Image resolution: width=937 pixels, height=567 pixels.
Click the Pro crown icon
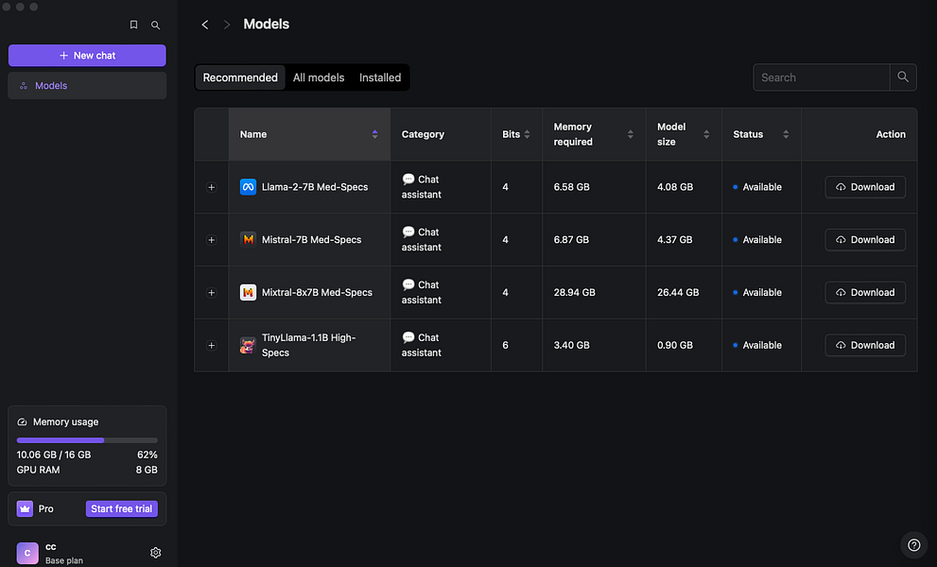pyautogui.click(x=25, y=508)
